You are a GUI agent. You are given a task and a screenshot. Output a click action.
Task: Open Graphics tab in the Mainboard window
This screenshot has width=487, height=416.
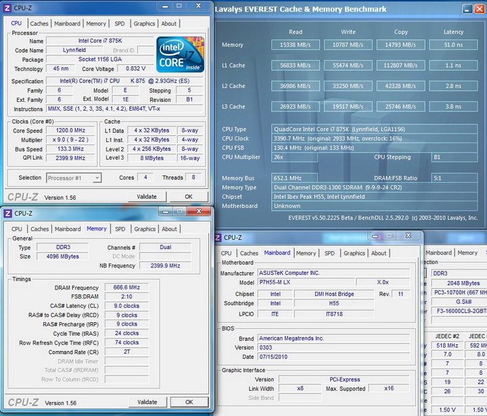(354, 253)
